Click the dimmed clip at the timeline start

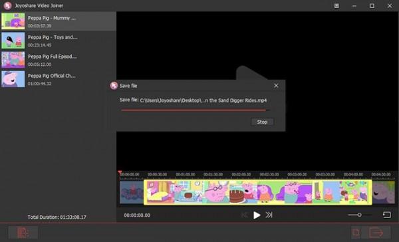(132, 192)
